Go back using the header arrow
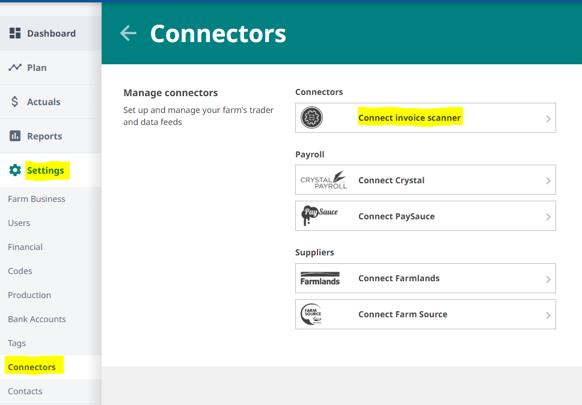Viewport: 582px width, 405px height. (x=129, y=33)
